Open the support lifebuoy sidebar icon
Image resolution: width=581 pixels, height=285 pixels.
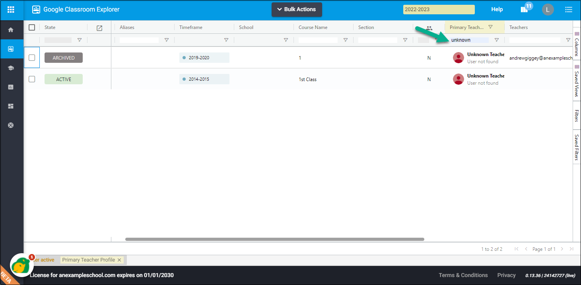tap(11, 125)
